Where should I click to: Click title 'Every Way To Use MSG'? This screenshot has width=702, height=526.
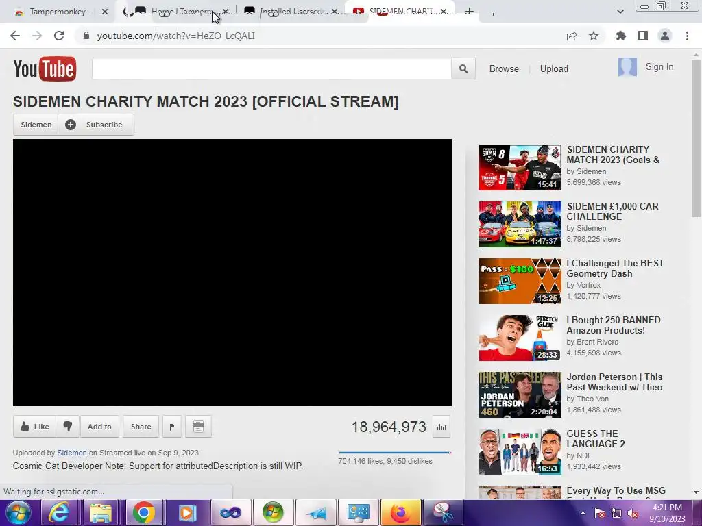pyautogui.click(x=616, y=491)
